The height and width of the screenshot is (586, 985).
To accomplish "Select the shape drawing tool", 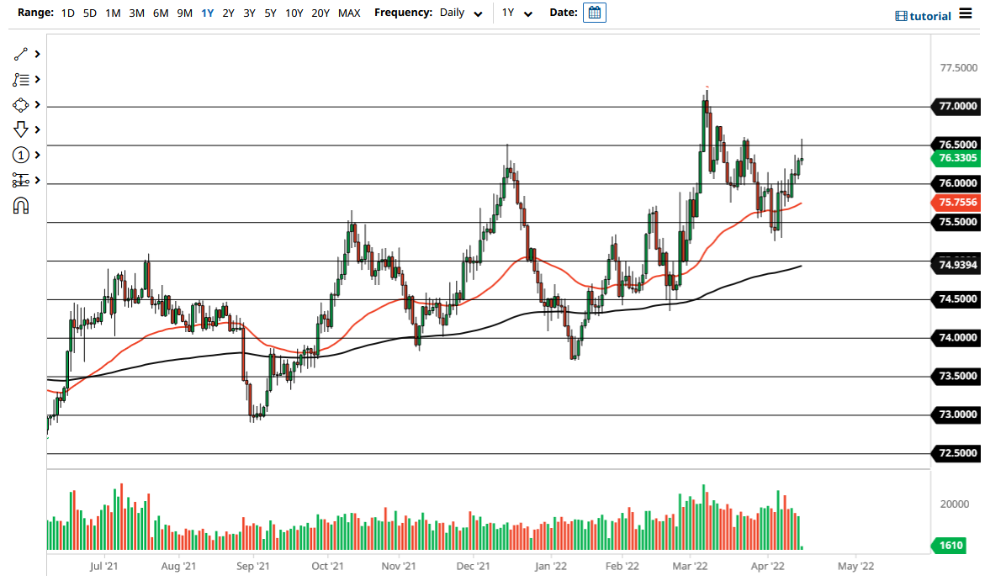I will pyautogui.click(x=21, y=104).
